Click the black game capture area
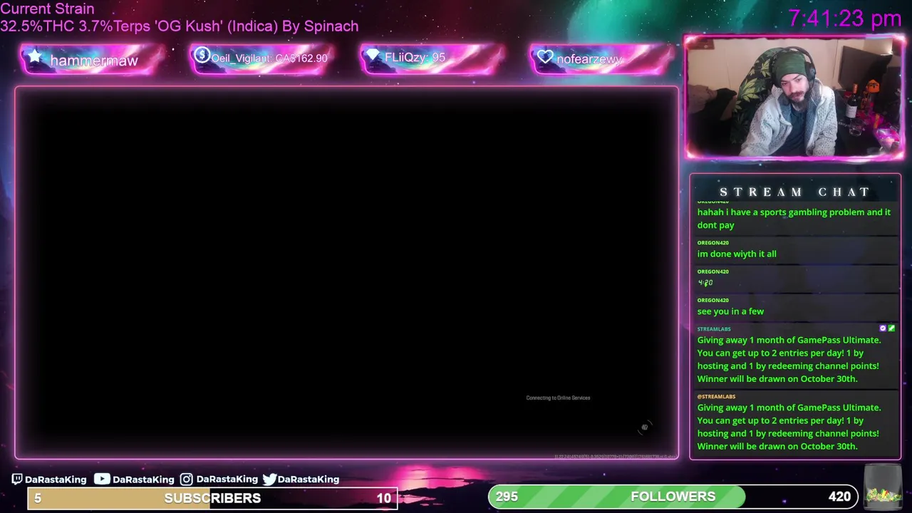Viewport: 912px width, 513px height. coord(346,273)
